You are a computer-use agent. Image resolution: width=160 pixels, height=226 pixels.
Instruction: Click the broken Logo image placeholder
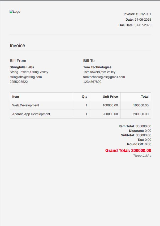pyautogui.click(x=15, y=12)
